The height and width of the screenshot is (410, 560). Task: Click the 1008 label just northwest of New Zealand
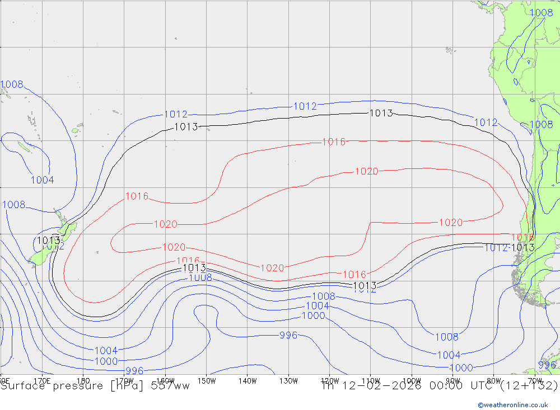pyautogui.click(x=14, y=205)
